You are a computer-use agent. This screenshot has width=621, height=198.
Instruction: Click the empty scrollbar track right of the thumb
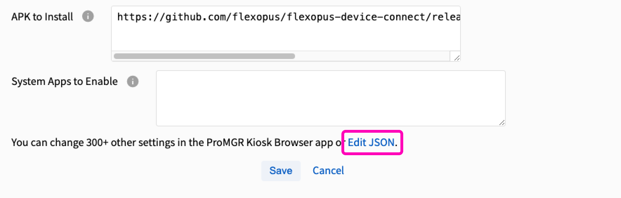(372, 56)
